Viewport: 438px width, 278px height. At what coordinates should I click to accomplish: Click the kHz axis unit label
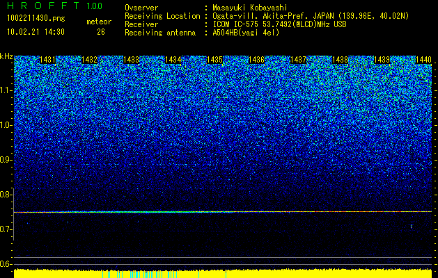[x=6, y=56]
